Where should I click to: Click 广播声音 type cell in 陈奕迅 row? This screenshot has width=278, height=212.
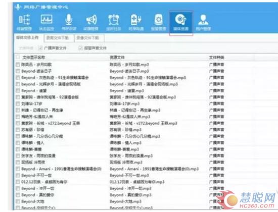[217, 65]
